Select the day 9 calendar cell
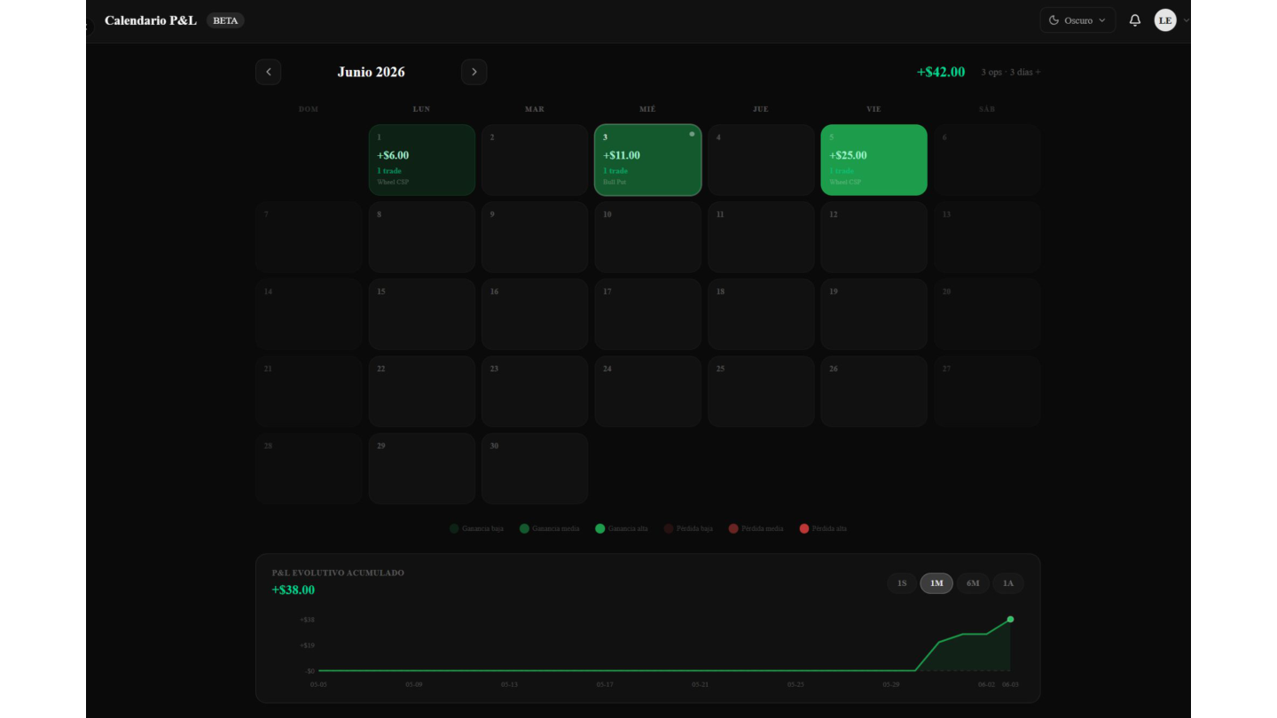Viewport: 1277px width, 718px height. click(535, 237)
